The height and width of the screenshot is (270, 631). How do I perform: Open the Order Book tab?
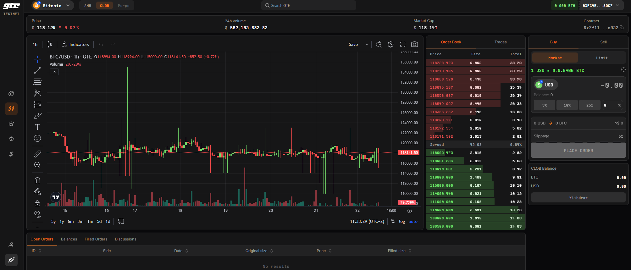[451, 42]
